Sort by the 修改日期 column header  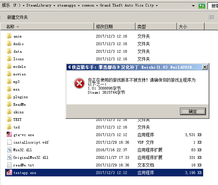click(115, 27)
